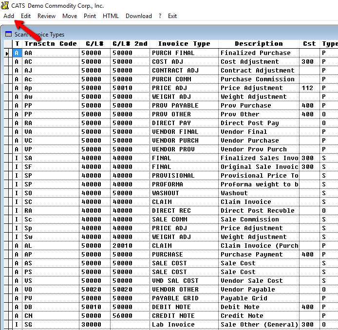Image resolution: width=338 pixels, height=330 pixels.
Task: Click the row selector for the SG row
Action: pyautogui.click(x=8, y=325)
